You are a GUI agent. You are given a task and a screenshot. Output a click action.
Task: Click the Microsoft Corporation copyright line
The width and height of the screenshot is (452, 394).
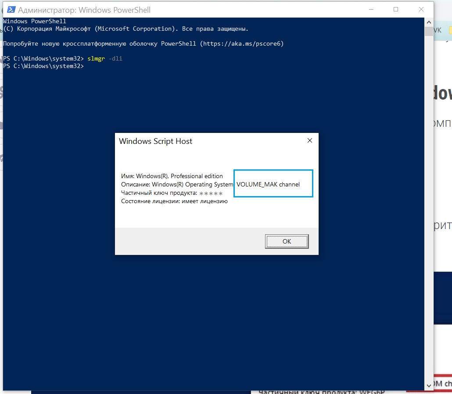(126, 29)
